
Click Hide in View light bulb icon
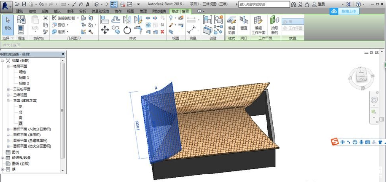(171, 18)
